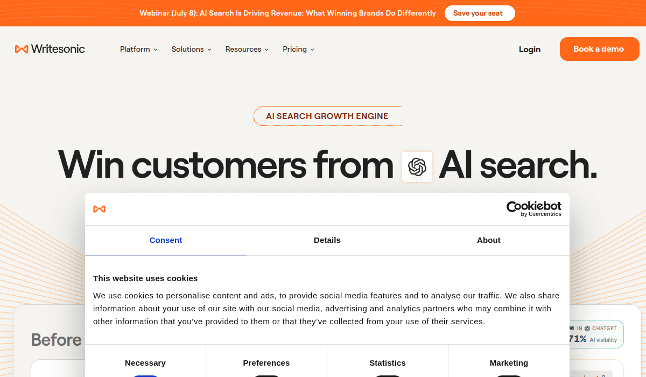The height and width of the screenshot is (377, 646).
Task: Click the Book a demo button
Action: (x=599, y=49)
